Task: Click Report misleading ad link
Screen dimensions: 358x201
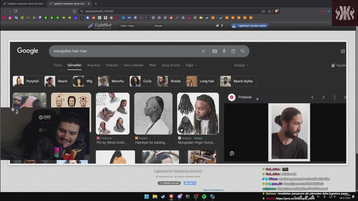Action: [x=213, y=190]
